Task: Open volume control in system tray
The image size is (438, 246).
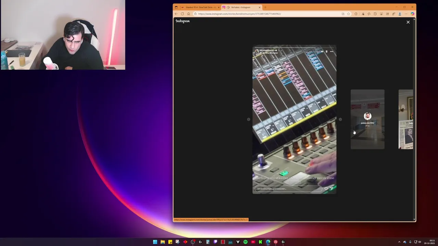Action: pos(420,242)
